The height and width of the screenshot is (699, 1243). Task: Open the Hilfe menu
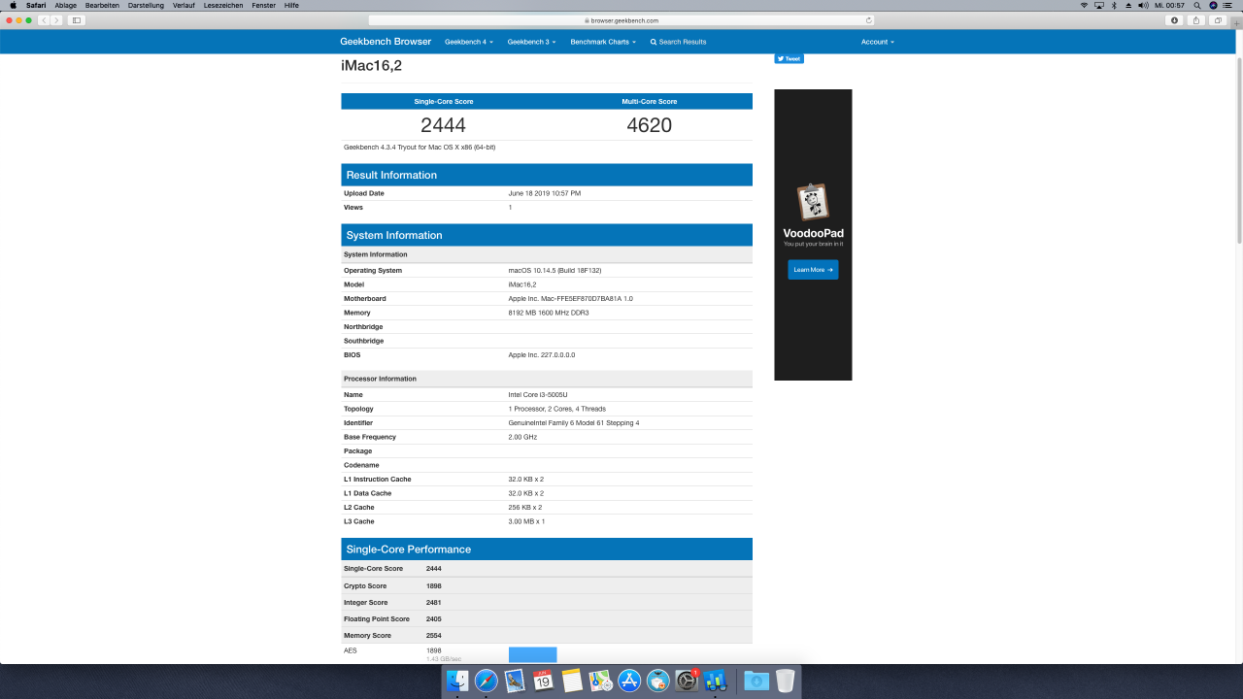point(291,5)
